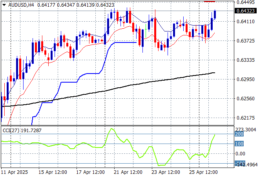Viewport: 259px width, 177px height.
Task: Click the open price 0.64177 in header
Action: [x=46, y=5]
